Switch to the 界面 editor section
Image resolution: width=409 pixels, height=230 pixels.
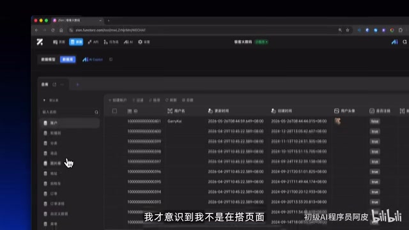pyautogui.click(x=59, y=42)
